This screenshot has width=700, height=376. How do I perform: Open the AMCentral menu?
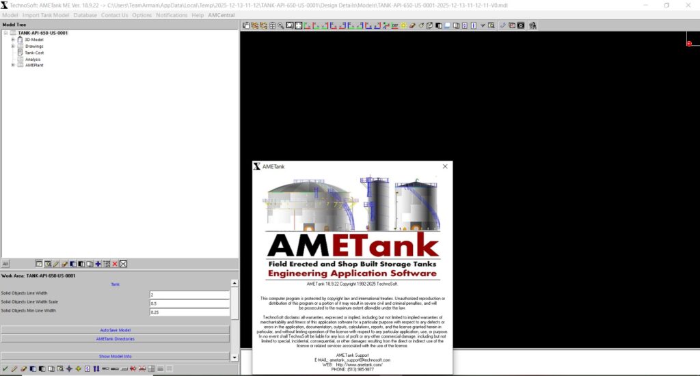[221, 15]
